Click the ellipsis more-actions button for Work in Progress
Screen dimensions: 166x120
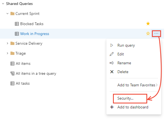point(156,34)
